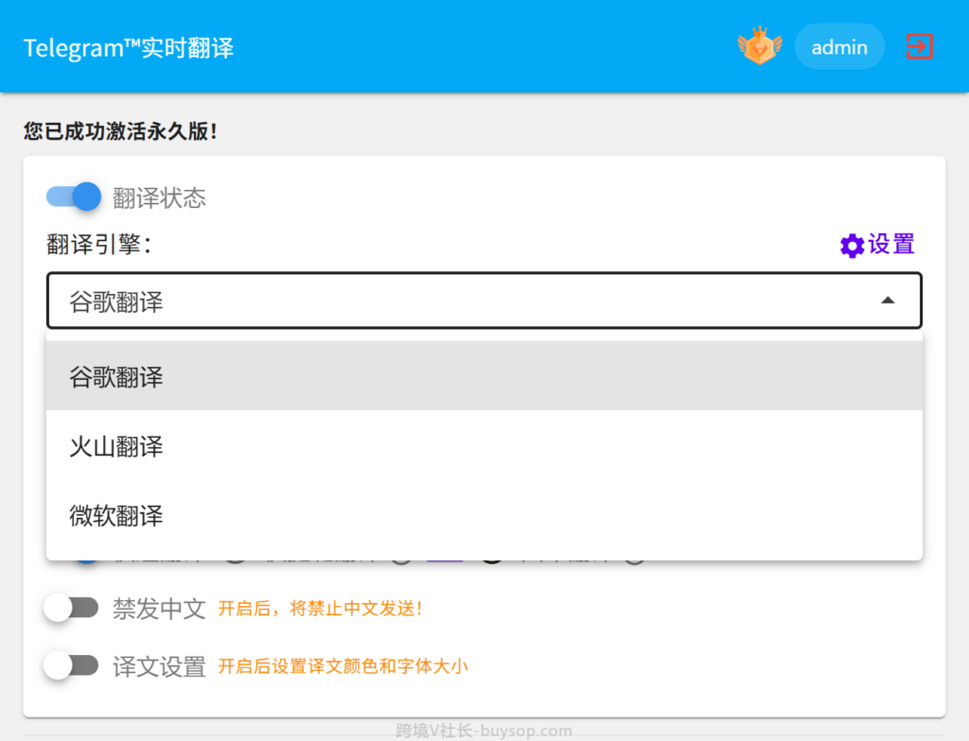Click the 翻译引擎 label

pos(98,245)
